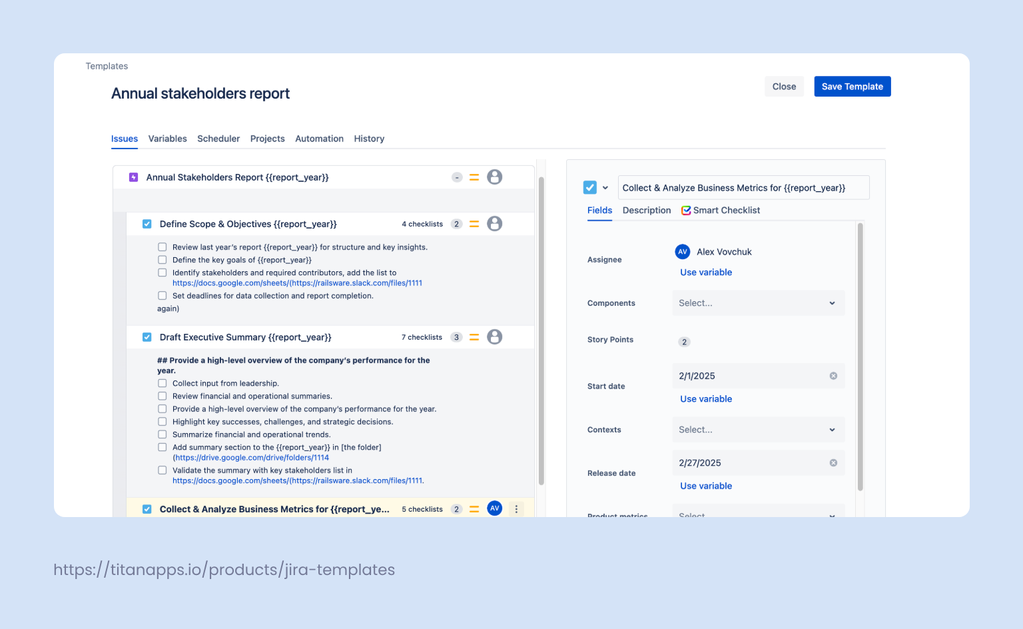Click the priority icon on the epic row

pos(474,177)
